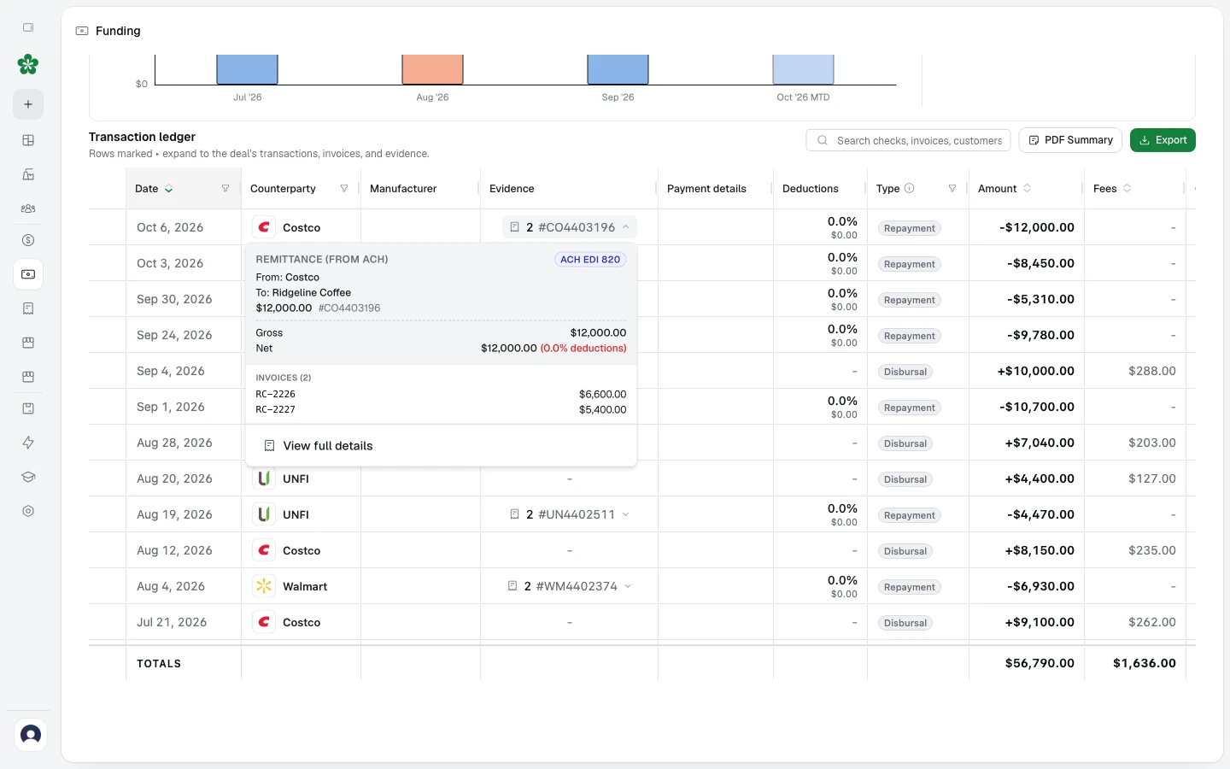The height and width of the screenshot is (769, 1230).
Task: Focus the search checks, invoices, customers field
Action: click(909, 140)
